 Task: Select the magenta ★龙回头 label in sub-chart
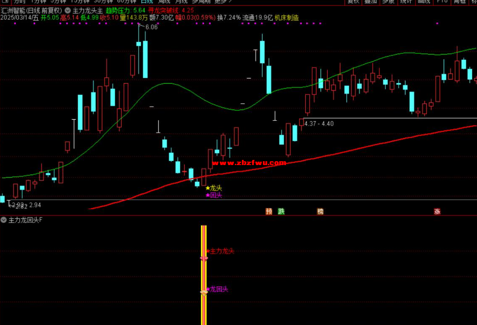[x=217, y=289]
